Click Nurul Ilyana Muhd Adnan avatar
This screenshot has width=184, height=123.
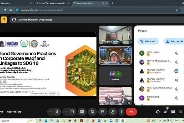click(x=142, y=89)
